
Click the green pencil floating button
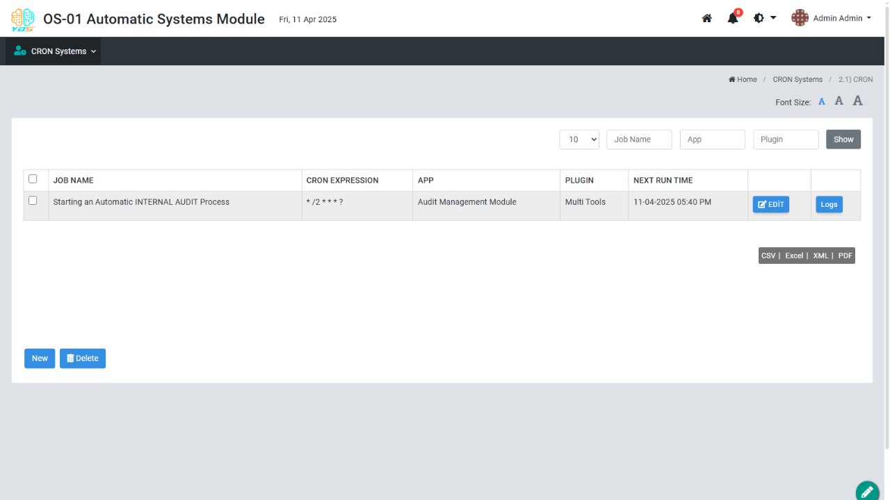[867, 492]
